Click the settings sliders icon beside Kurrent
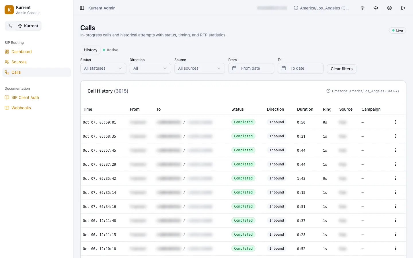The image size is (413, 258). (x=10, y=26)
